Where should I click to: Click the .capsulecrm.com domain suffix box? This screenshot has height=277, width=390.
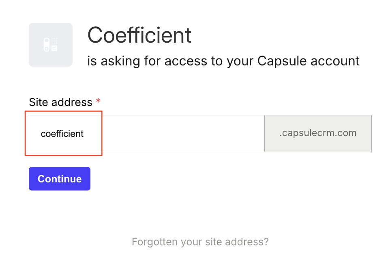tap(318, 134)
